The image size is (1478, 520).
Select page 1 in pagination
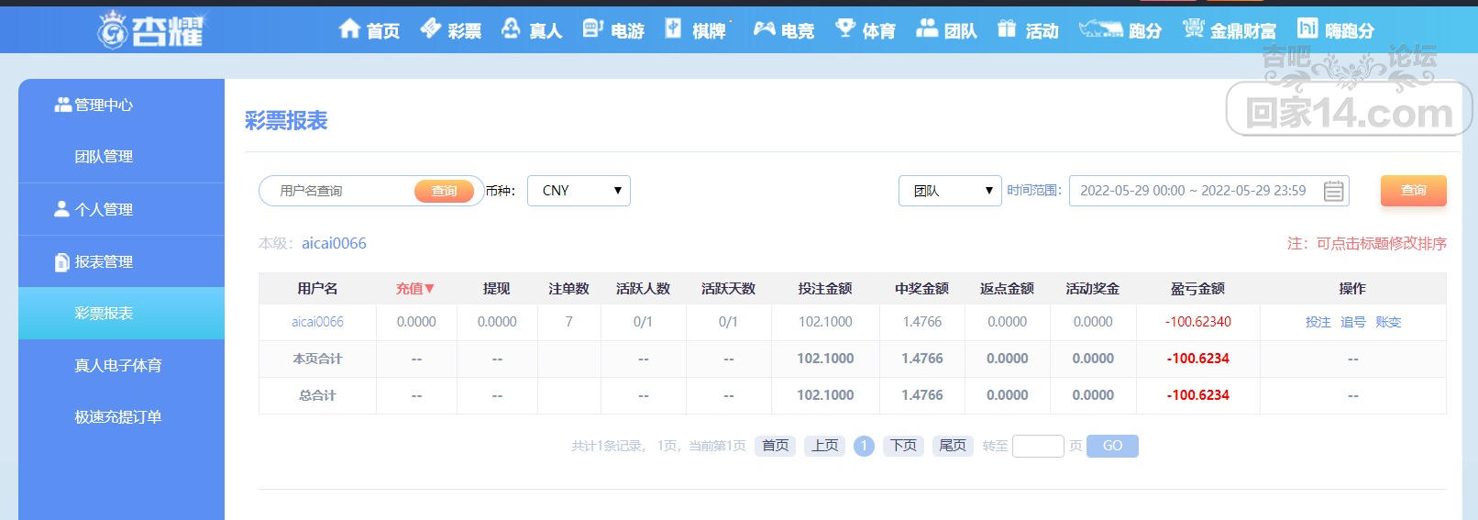(864, 446)
